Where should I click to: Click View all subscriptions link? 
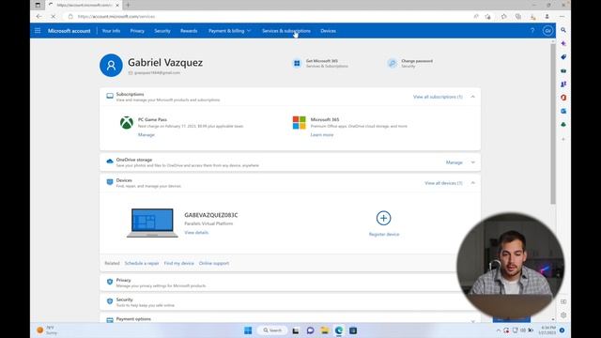tap(438, 97)
